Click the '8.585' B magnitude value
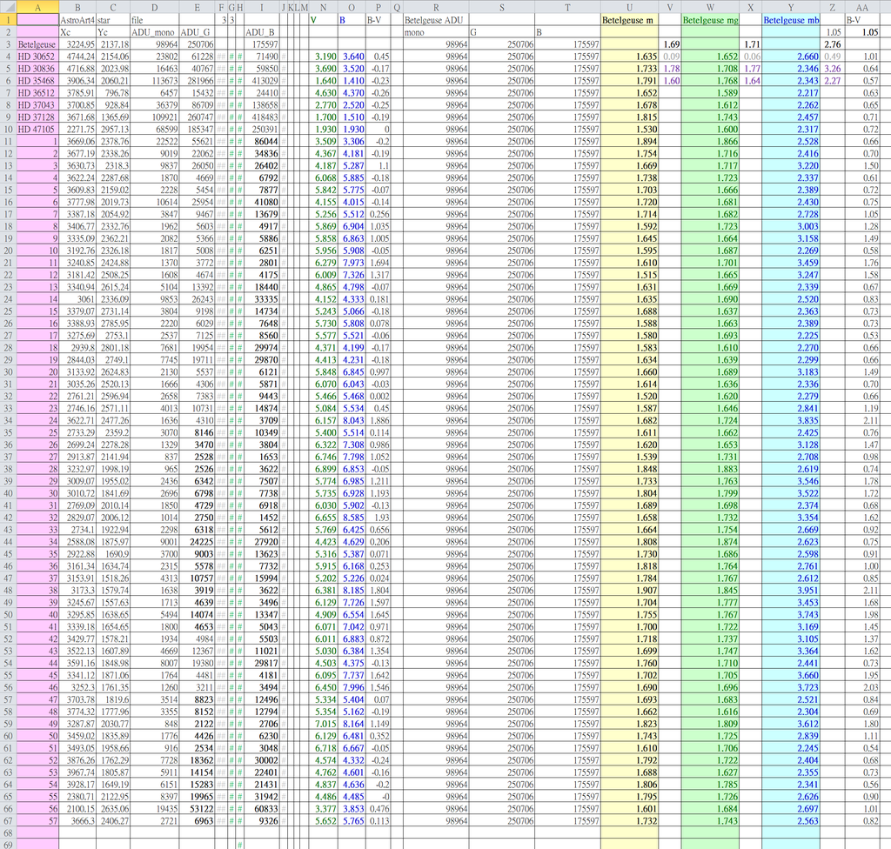Viewport: 891px width, 849px height. pyautogui.click(x=352, y=518)
